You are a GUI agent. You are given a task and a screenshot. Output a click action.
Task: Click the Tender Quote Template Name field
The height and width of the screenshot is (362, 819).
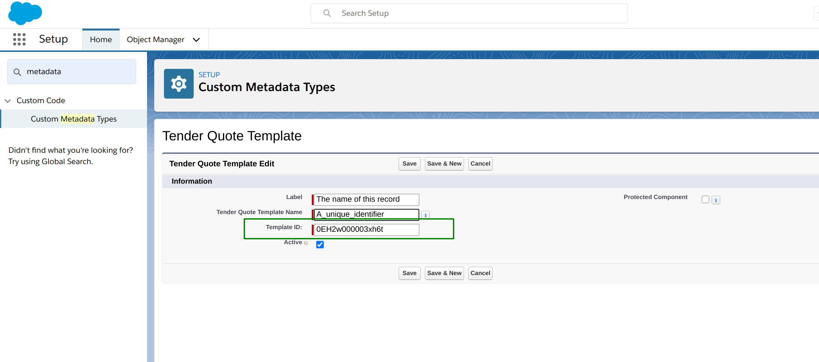[x=366, y=214]
